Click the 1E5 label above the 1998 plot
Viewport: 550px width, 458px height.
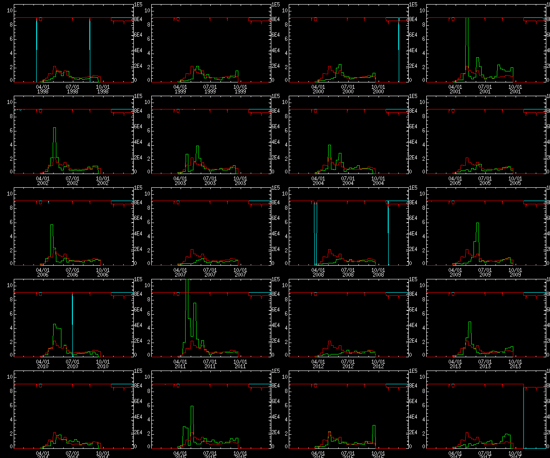(139, 4)
